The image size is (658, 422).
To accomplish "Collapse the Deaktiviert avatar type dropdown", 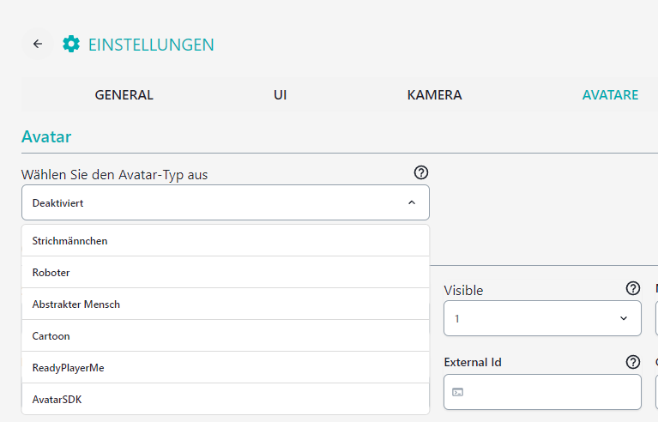I will [x=226, y=202].
